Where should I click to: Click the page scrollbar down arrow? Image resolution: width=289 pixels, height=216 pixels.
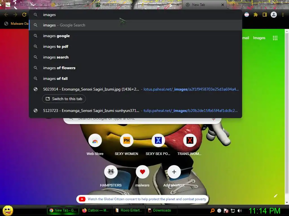click(x=287, y=202)
